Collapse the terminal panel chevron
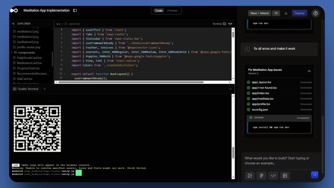 click(x=230, y=89)
